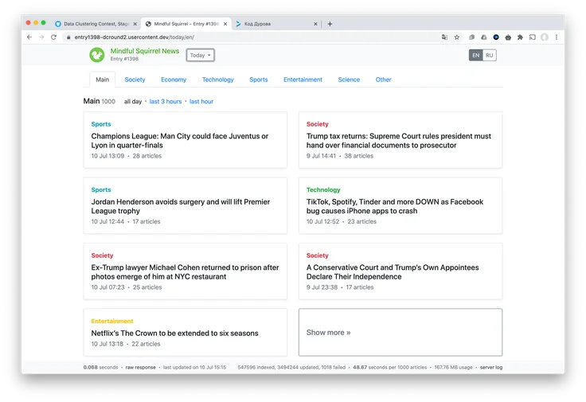The height and width of the screenshot is (402, 586).
Task: Reload the page with the refresh icon
Action: [x=53, y=37]
